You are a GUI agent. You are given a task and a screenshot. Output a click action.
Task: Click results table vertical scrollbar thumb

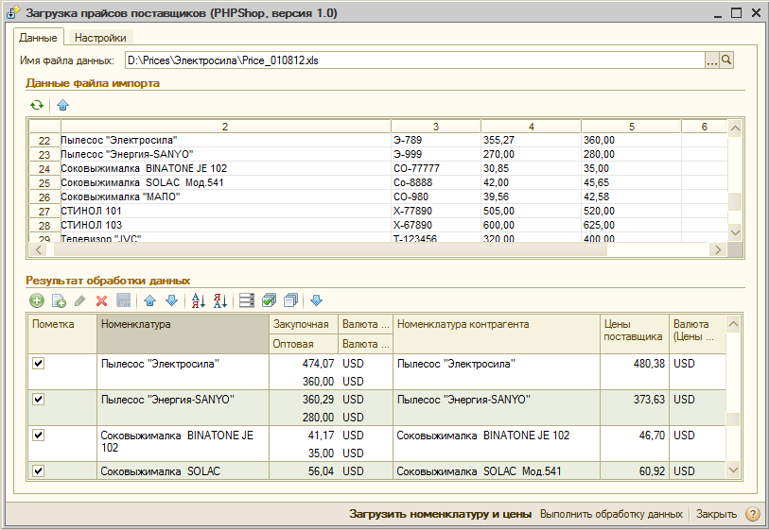[x=733, y=419]
